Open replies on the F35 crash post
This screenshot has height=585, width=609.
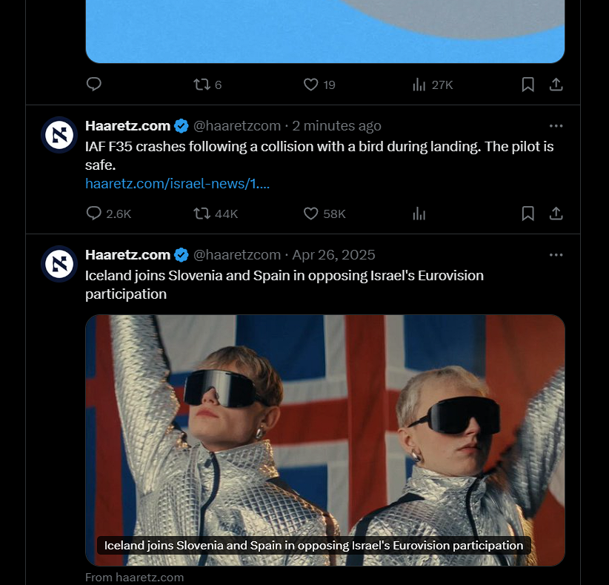108,214
